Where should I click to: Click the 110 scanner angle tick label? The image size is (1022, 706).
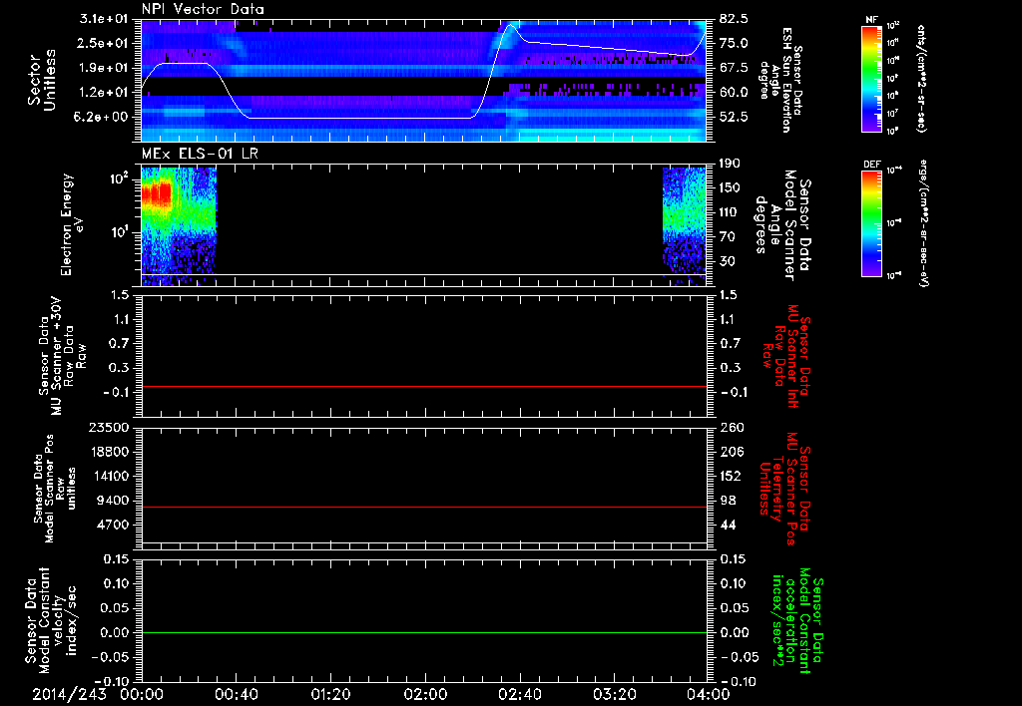730,212
